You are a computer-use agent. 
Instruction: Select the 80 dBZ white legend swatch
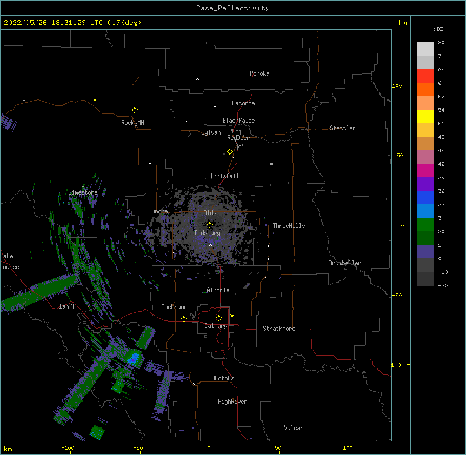[425, 49]
